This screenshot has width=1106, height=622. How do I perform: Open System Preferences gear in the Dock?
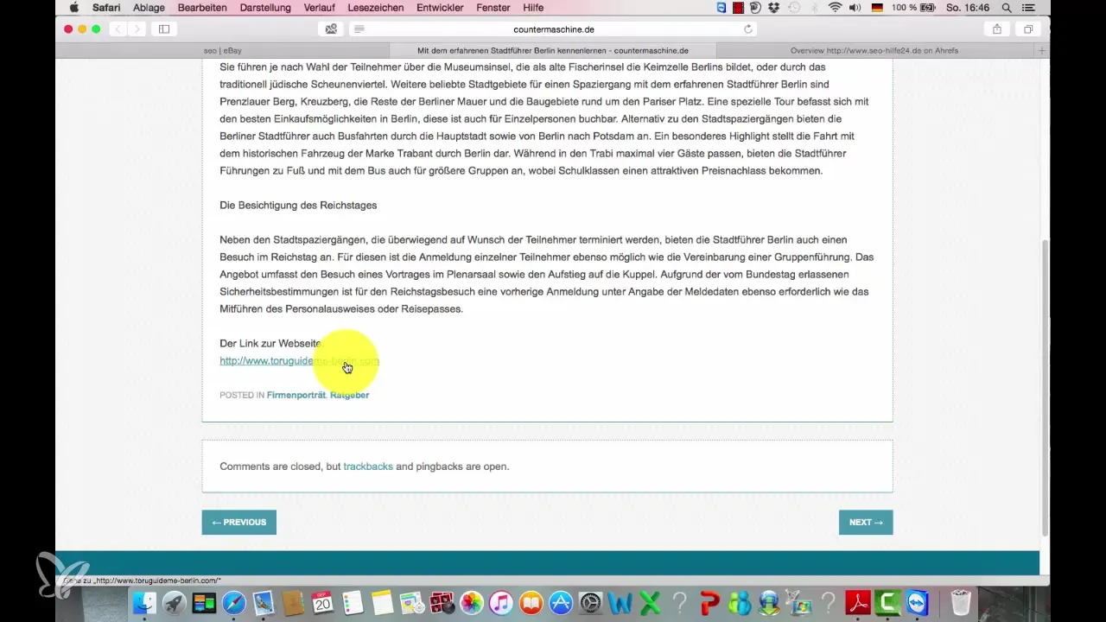click(x=591, y=602)
